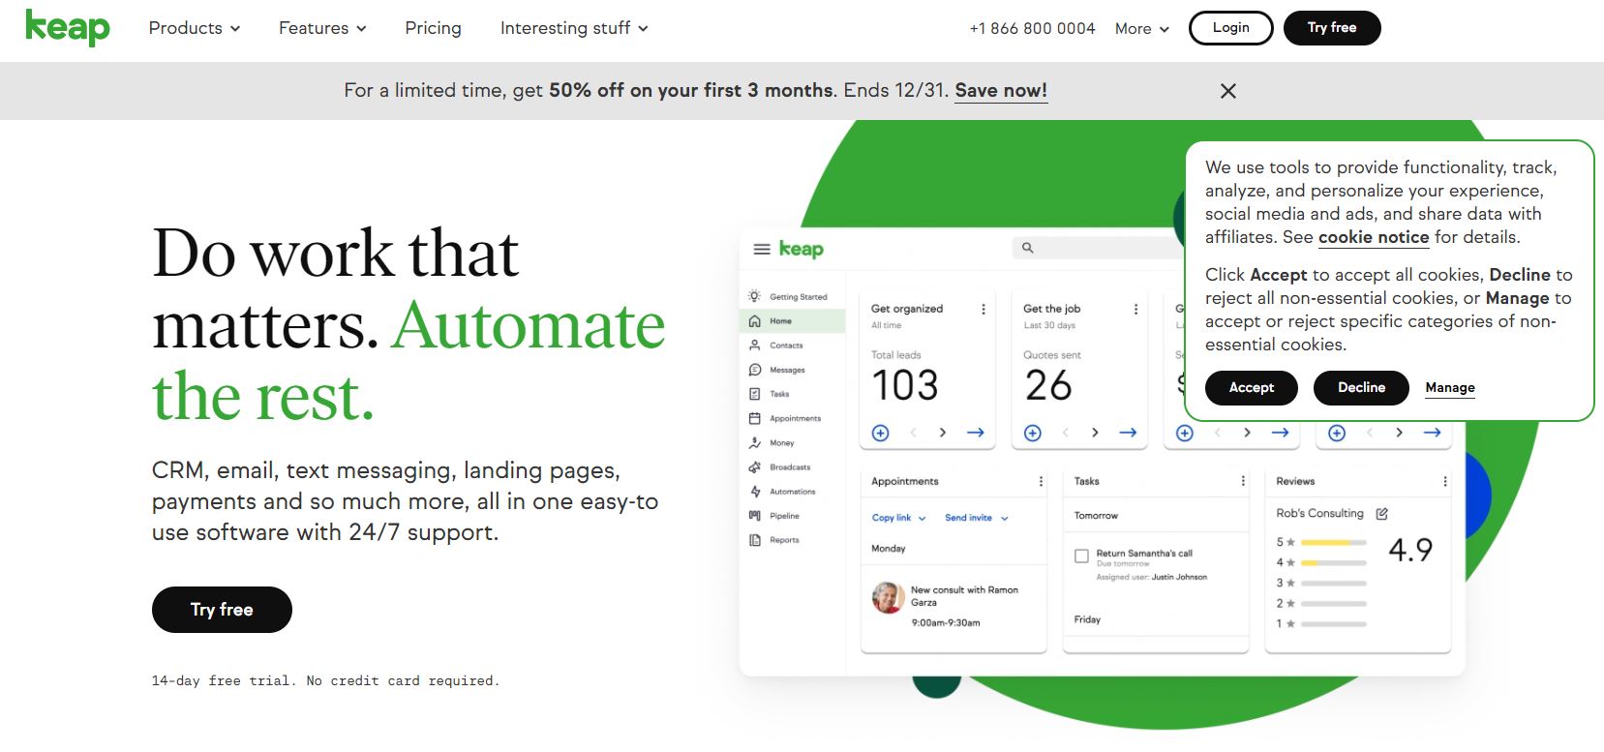Open three-dot menu on Tasks panel

point(1243,481)
